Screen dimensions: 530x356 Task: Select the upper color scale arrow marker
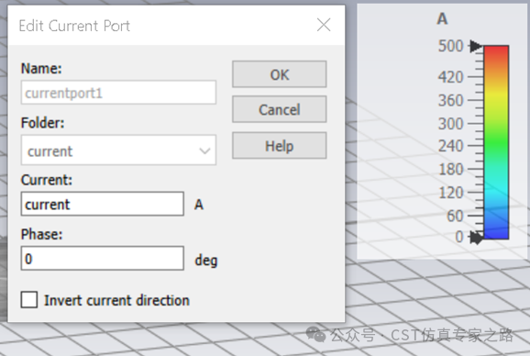pos(476,46)
